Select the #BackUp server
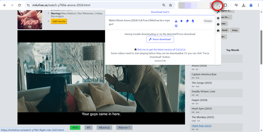263x132 pixels. point(104,128)
